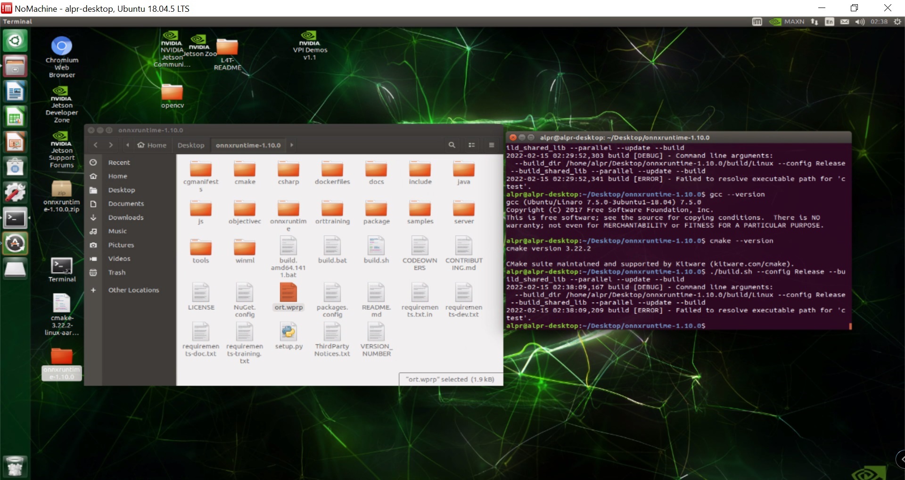Select the NuGet.config file
This screenshot has height=480, width=905.
pos(245,300)
